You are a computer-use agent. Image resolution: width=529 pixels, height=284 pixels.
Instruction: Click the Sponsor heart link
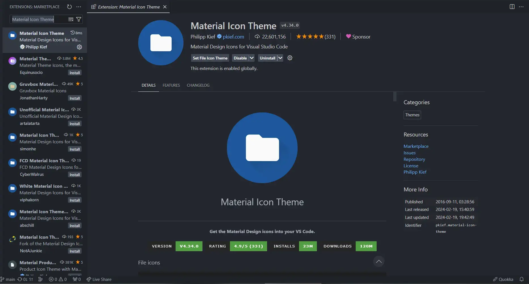[358, 37]
